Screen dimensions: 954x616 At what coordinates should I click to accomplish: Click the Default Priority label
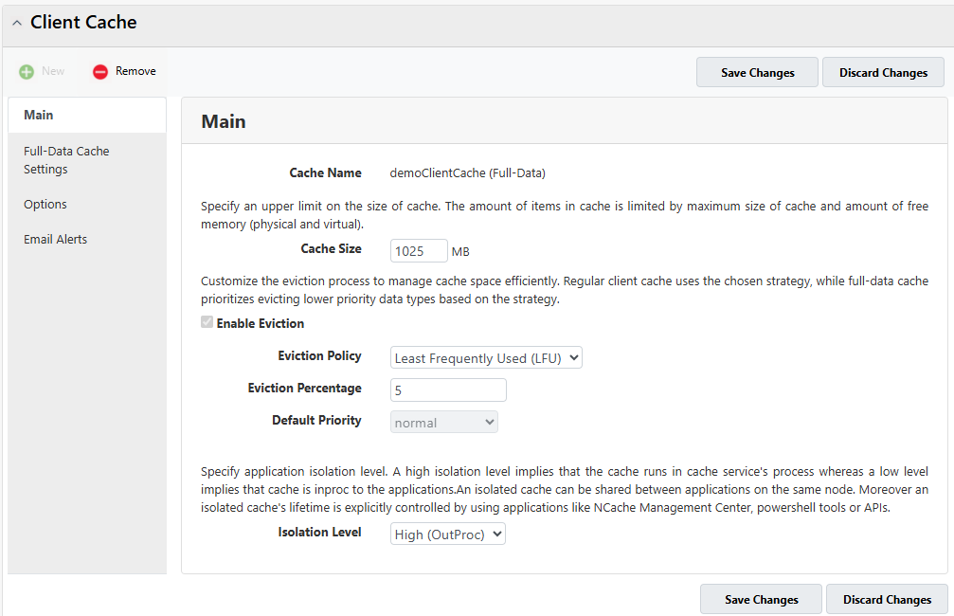click(x=316, y=421)
